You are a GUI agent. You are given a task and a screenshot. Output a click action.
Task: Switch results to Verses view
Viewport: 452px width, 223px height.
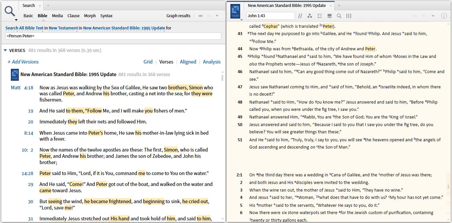click(x=166, y=62)
